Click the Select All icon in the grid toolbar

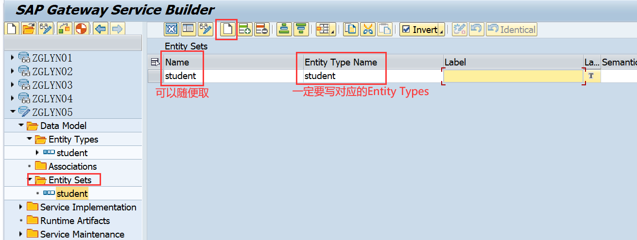(x=171, y=30)
